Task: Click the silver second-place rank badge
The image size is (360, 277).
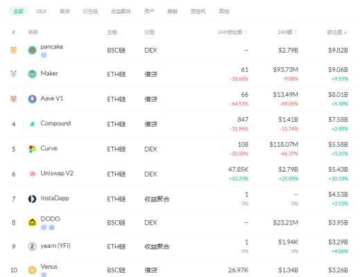Action: coord(14,74)
